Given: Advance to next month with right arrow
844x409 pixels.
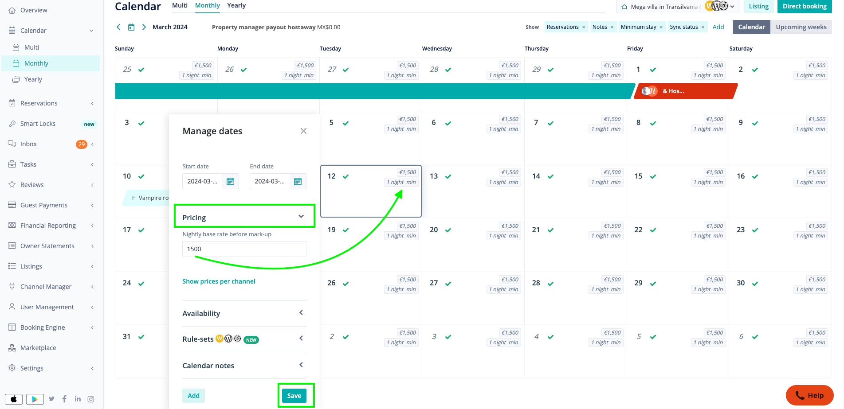Looking at the screenshot, I should [x=144, y=27].
